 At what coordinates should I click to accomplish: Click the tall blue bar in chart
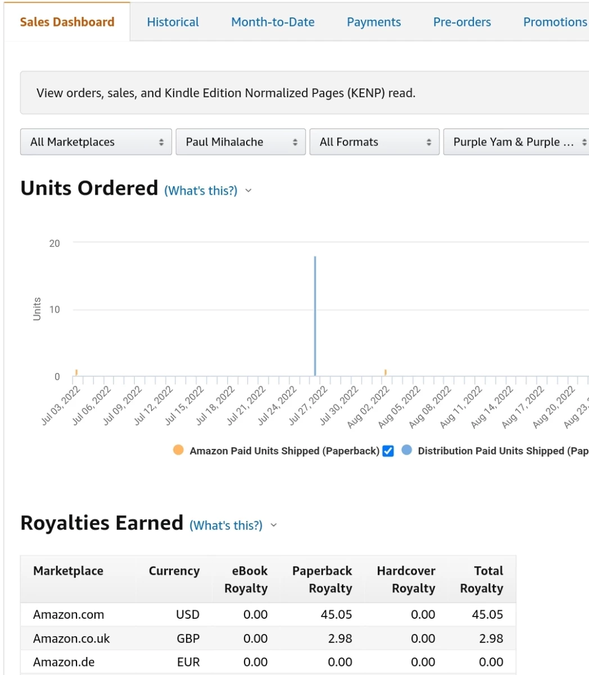(315, 316)
